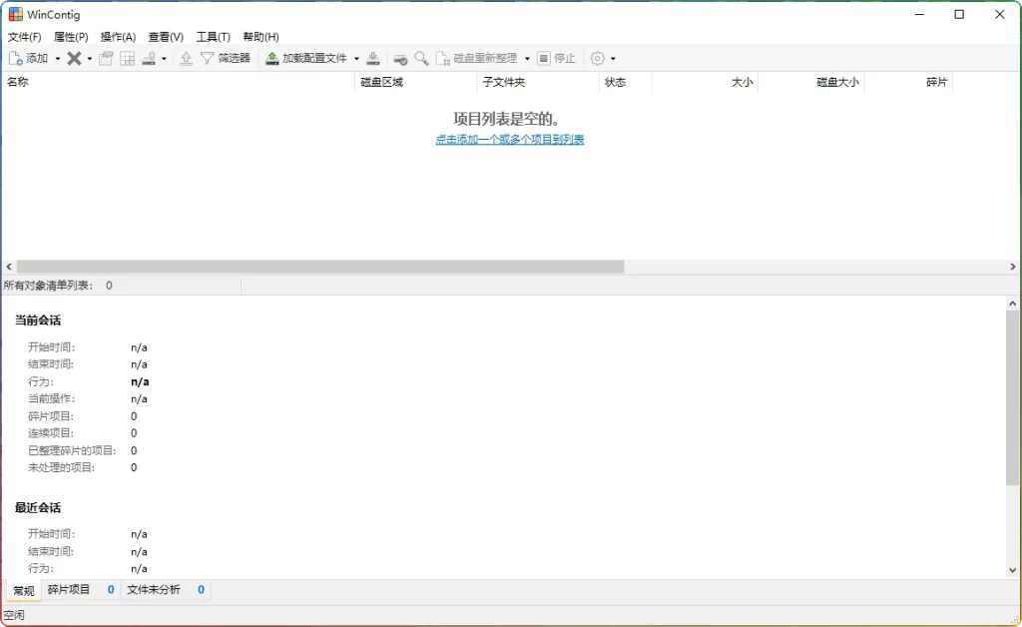Click the key-shaped toolbar icon
The height and width of the screenshot is (627, 1022).
pos(398,58)
